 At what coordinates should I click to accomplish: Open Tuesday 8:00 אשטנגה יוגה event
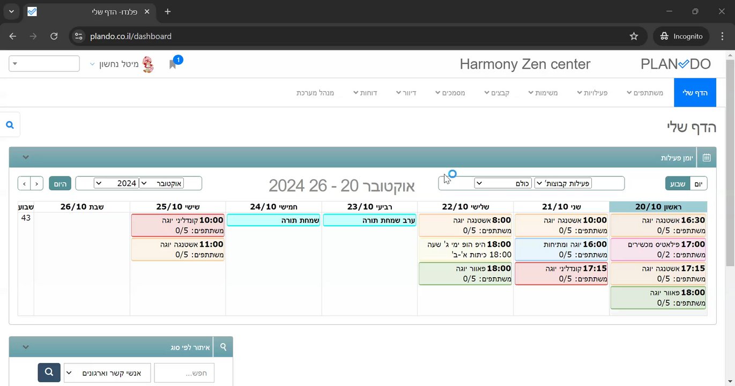click(465, 225)
